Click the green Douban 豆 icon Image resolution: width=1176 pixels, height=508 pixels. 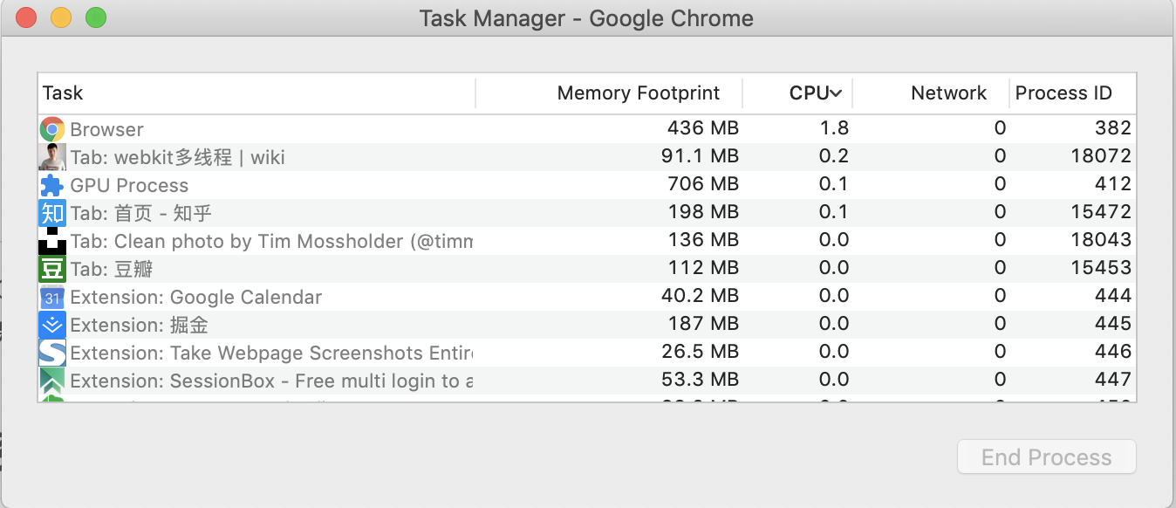pos(52,269)
